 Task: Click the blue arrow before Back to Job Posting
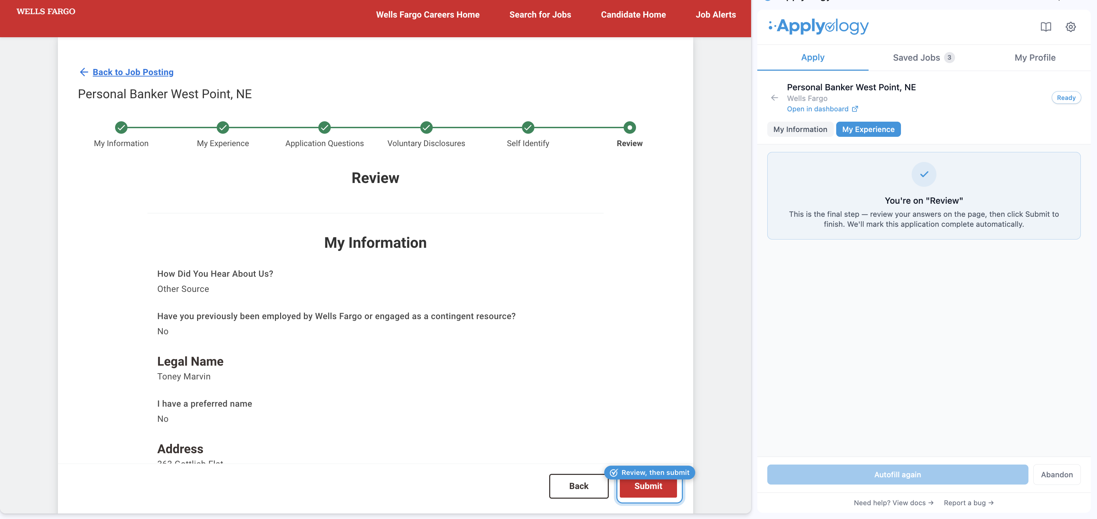(84, 72)
